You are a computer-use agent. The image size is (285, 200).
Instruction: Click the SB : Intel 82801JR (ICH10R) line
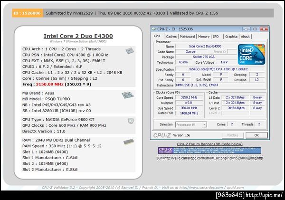57,111
